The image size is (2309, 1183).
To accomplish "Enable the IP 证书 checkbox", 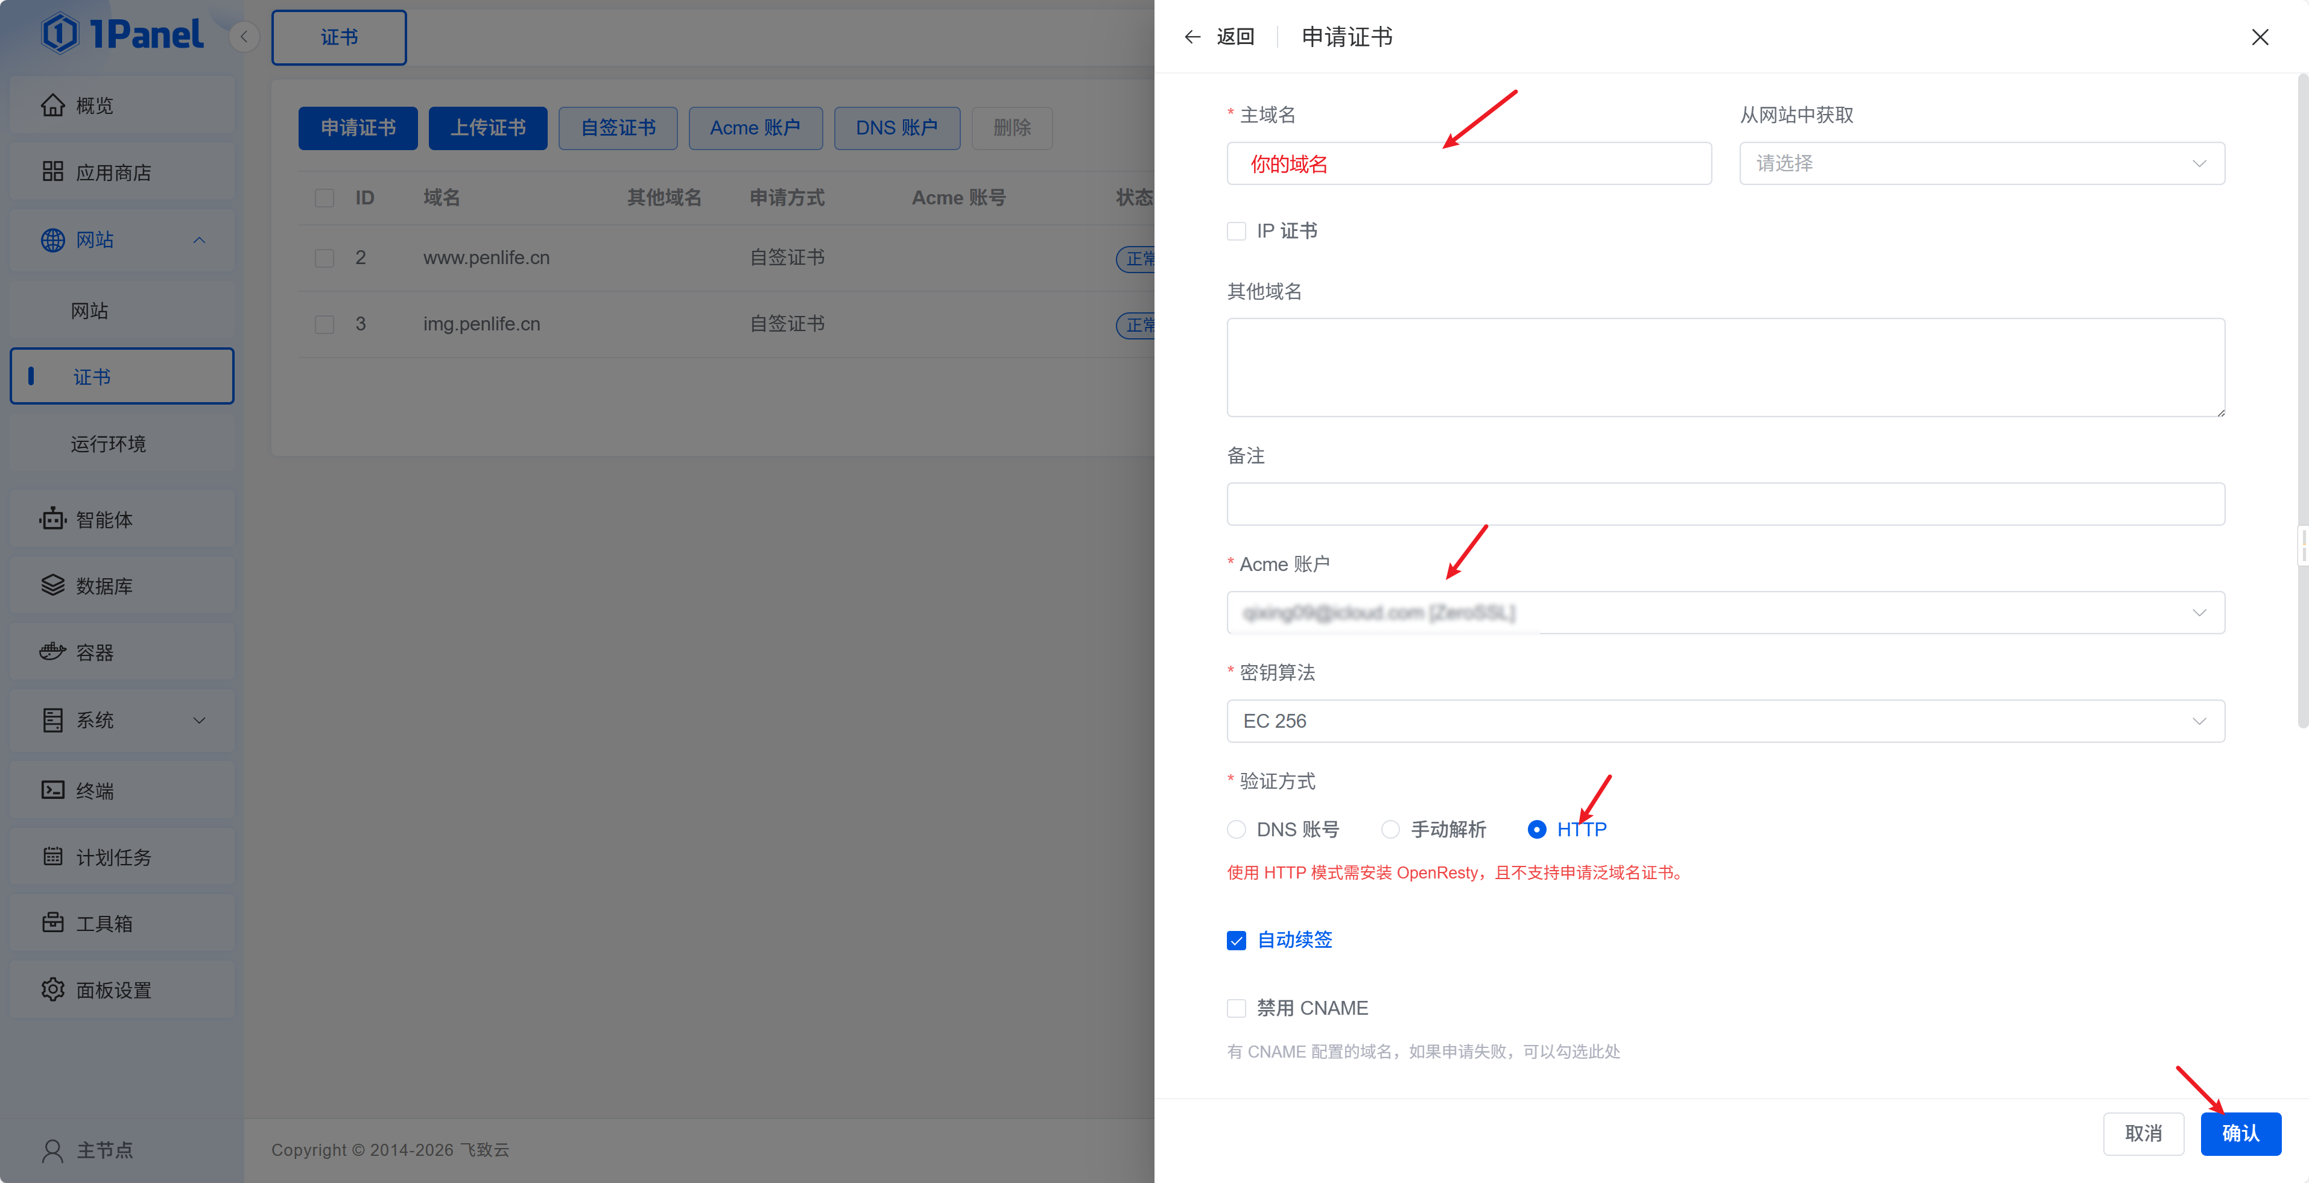I will point(1236,231).
